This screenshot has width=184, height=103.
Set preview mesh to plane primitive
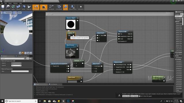tap(26, 53)
